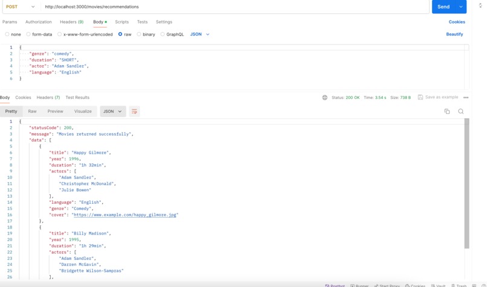The image size is (487, 287).
Task: Click the request URL field
Action: 234,7
